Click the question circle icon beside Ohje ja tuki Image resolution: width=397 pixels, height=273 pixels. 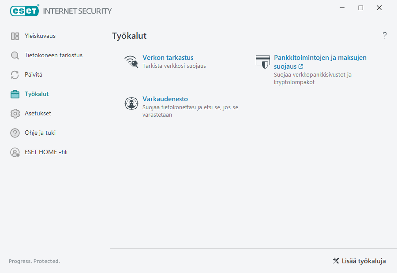point(15,133)
